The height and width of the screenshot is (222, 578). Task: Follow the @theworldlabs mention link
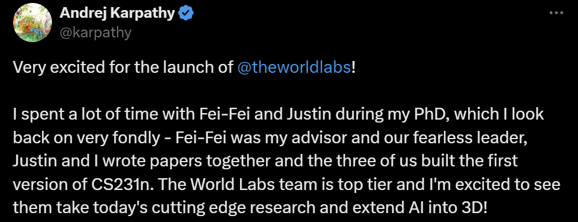point(294,67)
